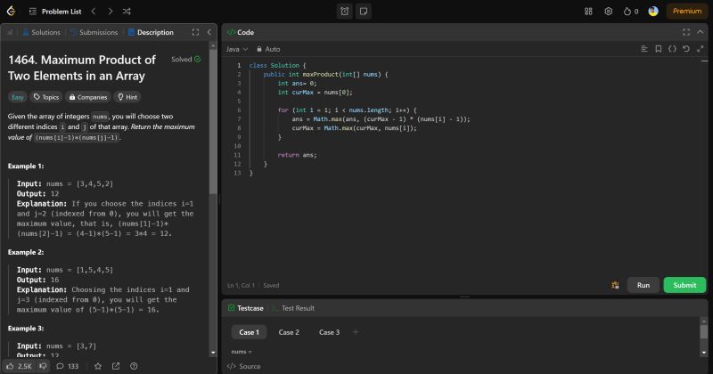The height and width of the screenshot is (374, 713).
Task: Click line 1 'class Solution {' in editor
Action: [278, 65]
